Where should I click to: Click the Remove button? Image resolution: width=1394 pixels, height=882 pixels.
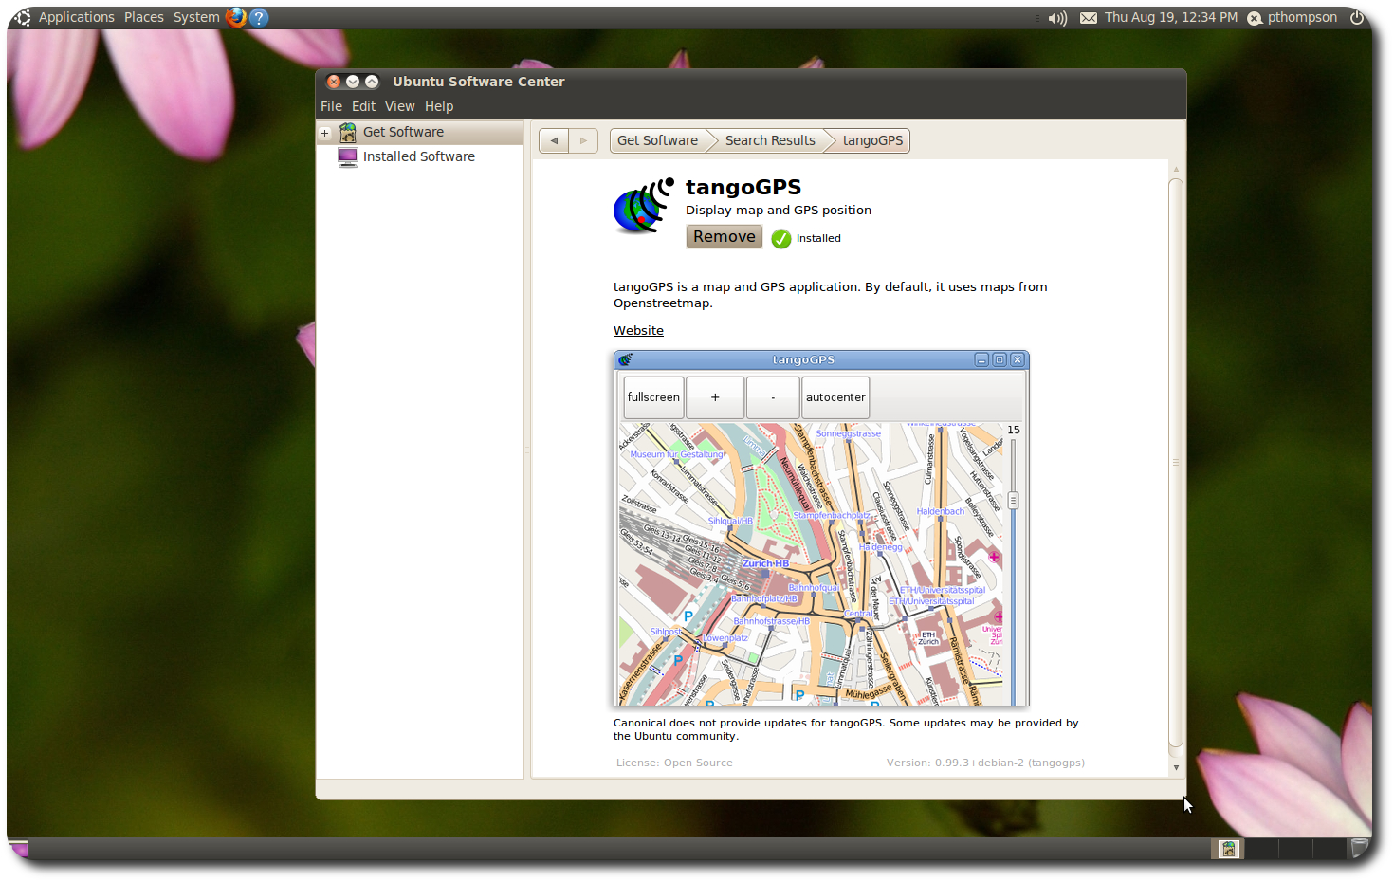pos(725,236)
